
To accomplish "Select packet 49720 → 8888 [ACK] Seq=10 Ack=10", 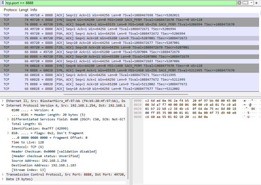I will (129, 43).
